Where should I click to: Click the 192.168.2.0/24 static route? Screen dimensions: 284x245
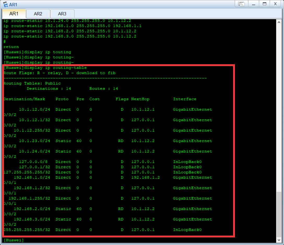[x=32, y=209]
